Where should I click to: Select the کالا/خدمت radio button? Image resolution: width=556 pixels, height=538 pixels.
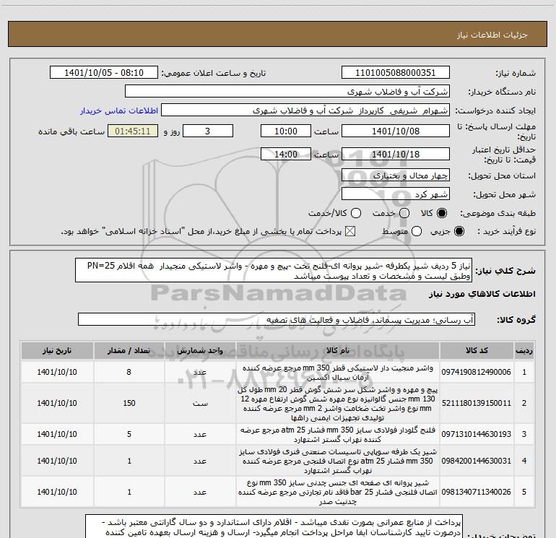click(356, 213)
